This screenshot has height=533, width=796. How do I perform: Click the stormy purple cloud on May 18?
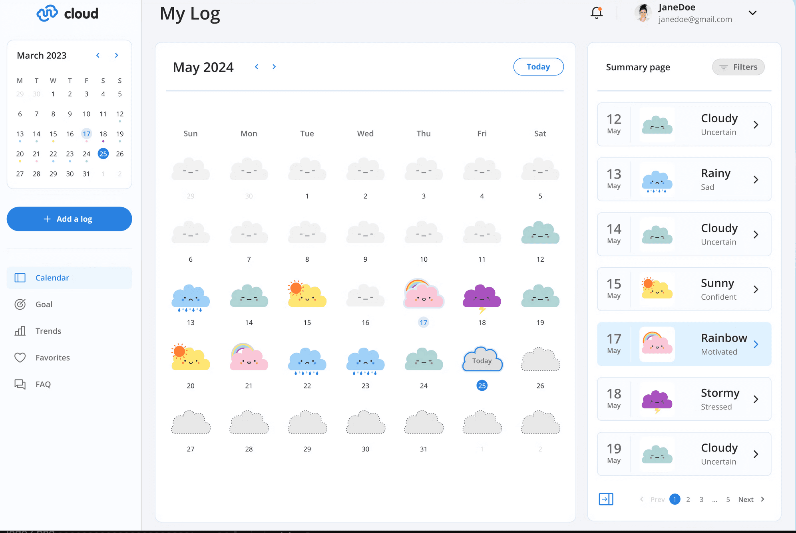pyautogui.click(x=482, y=298)
